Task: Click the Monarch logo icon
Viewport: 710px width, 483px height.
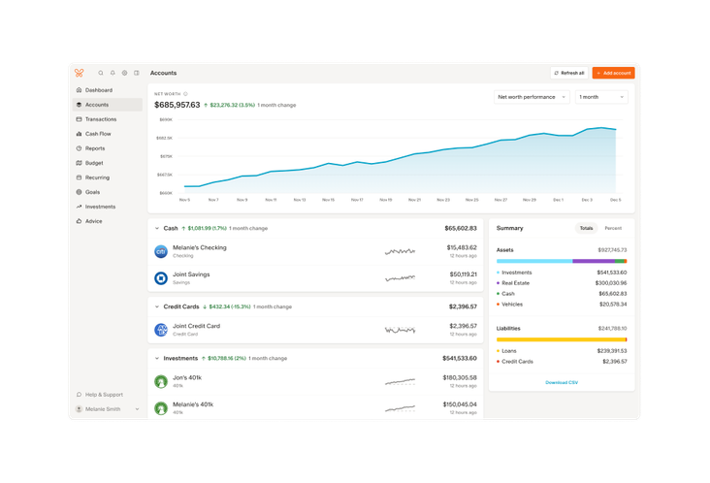Action: [80, 73]
